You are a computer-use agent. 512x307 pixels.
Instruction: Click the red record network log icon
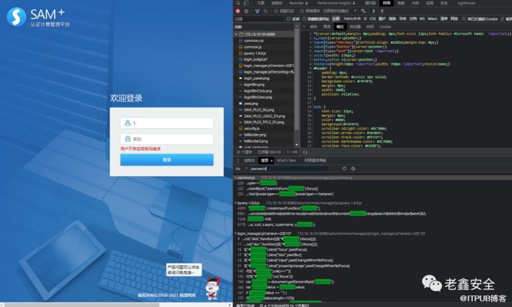238,10
